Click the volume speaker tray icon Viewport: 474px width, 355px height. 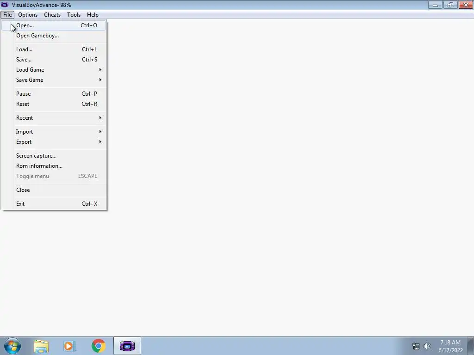tap(427, 346)
